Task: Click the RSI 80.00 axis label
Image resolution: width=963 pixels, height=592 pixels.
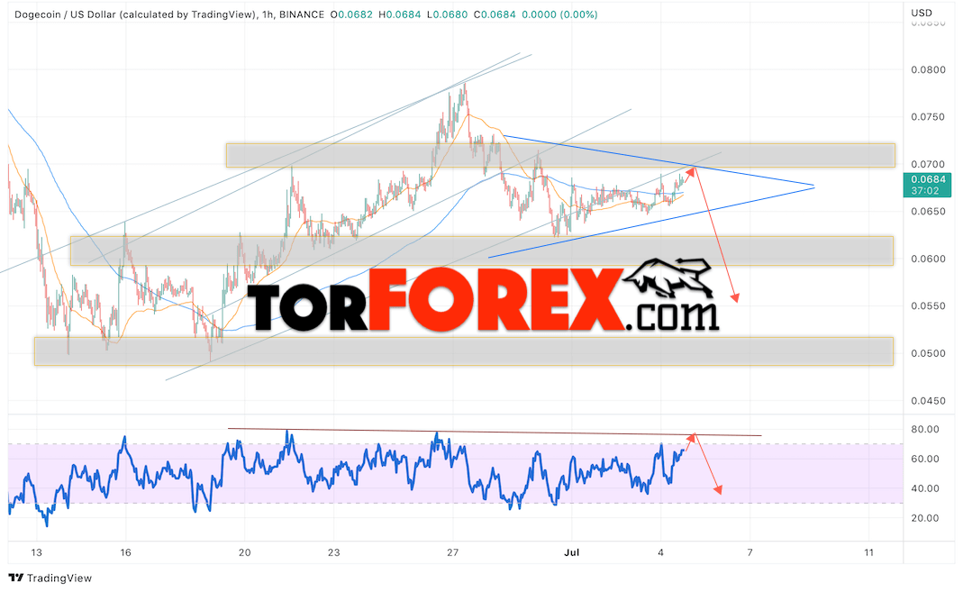Action: tap(925, 429)
